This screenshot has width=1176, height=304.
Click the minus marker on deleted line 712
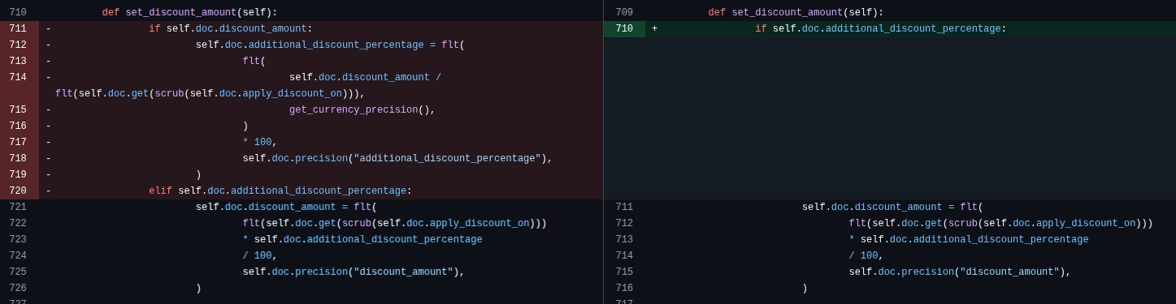click(48, 45)
